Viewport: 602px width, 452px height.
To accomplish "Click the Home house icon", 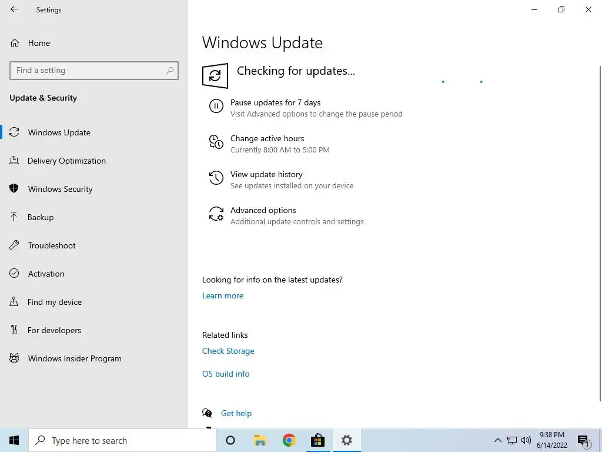I will click(15, 42).
